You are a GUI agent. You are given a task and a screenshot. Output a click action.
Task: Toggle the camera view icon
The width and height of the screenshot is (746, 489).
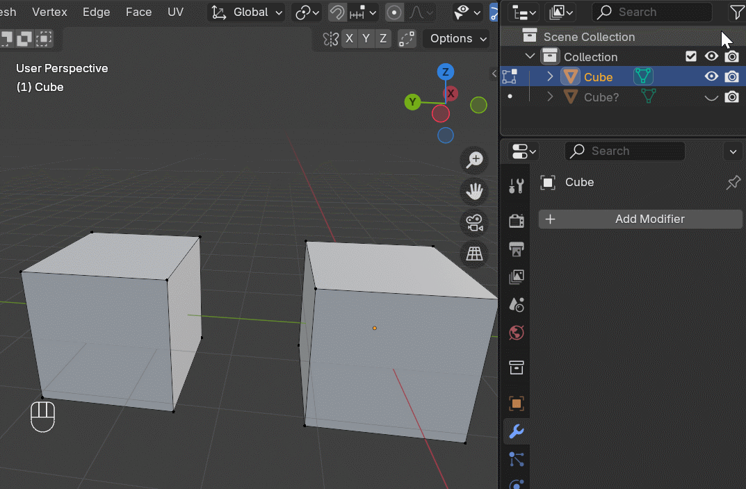475,223
